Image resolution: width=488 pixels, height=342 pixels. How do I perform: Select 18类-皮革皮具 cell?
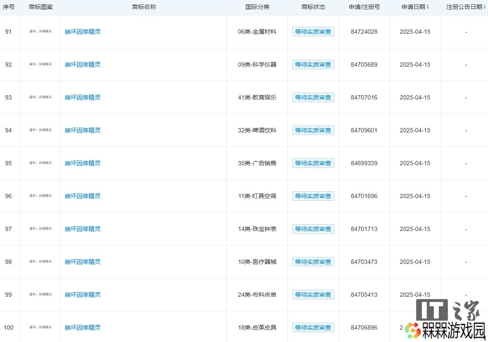pyautogui.click(x=257, y=327)
